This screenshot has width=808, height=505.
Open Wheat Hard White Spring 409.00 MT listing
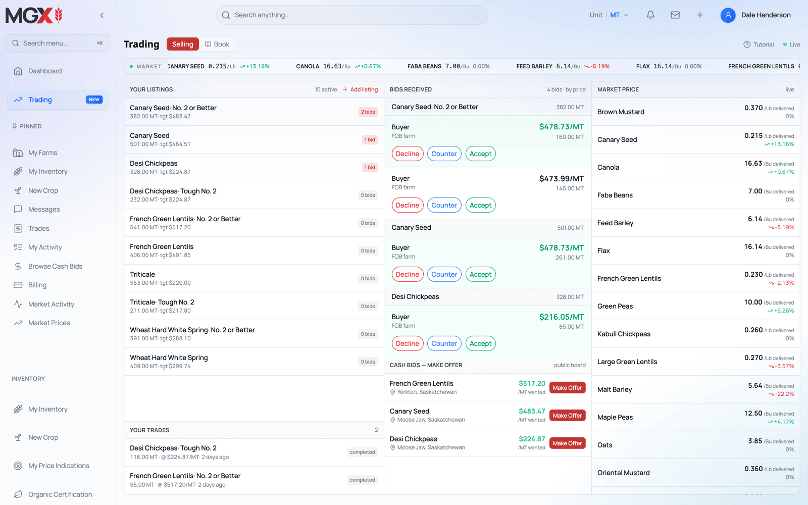[254, 362]
